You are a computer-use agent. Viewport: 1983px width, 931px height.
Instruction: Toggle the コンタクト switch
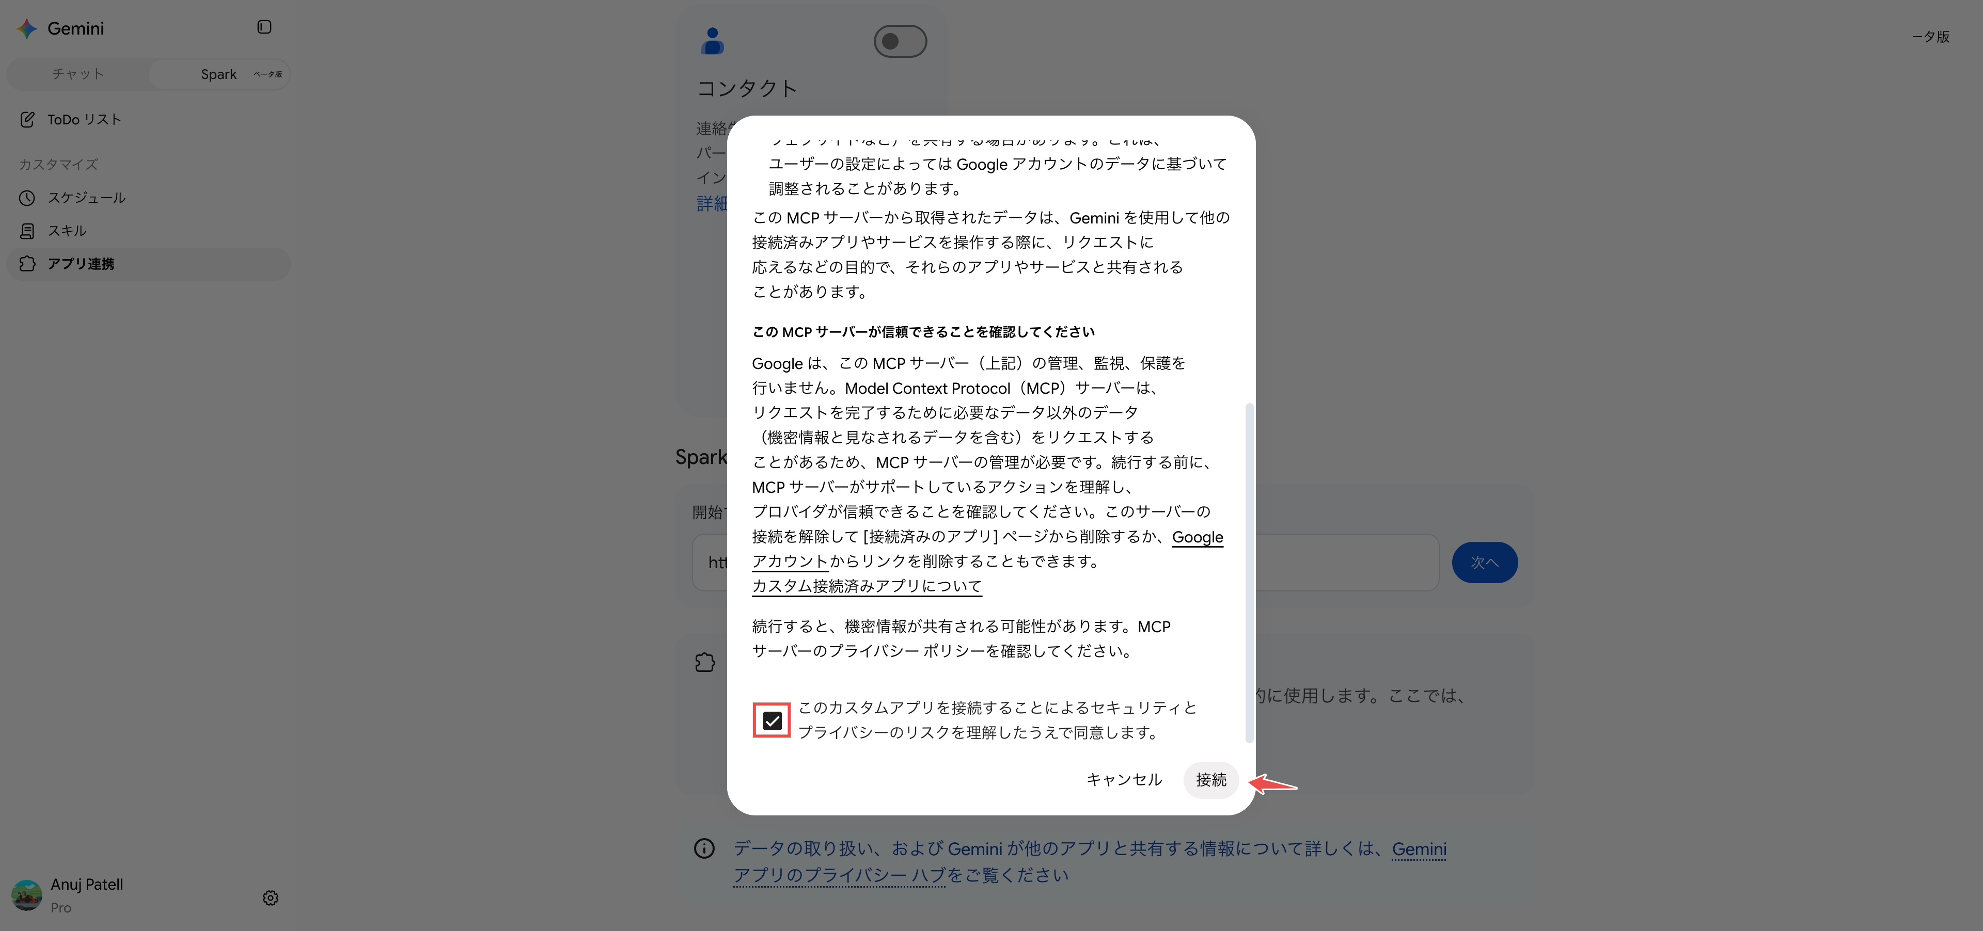pos(900,41)
